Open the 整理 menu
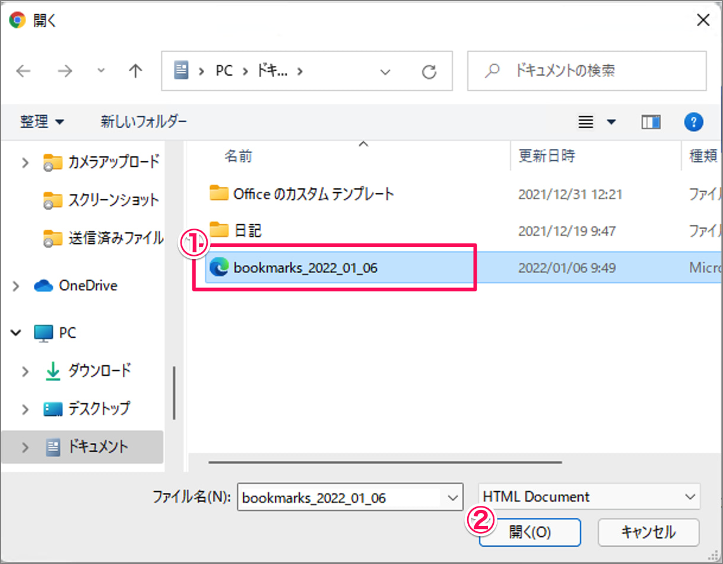Image resolution: width=723 pixels, height=564 pixels. coord(42,122)
